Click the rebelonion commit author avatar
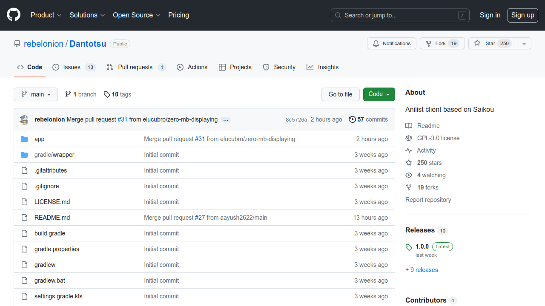The height and width of the screenshot is (306, 545). coord(24,120)
